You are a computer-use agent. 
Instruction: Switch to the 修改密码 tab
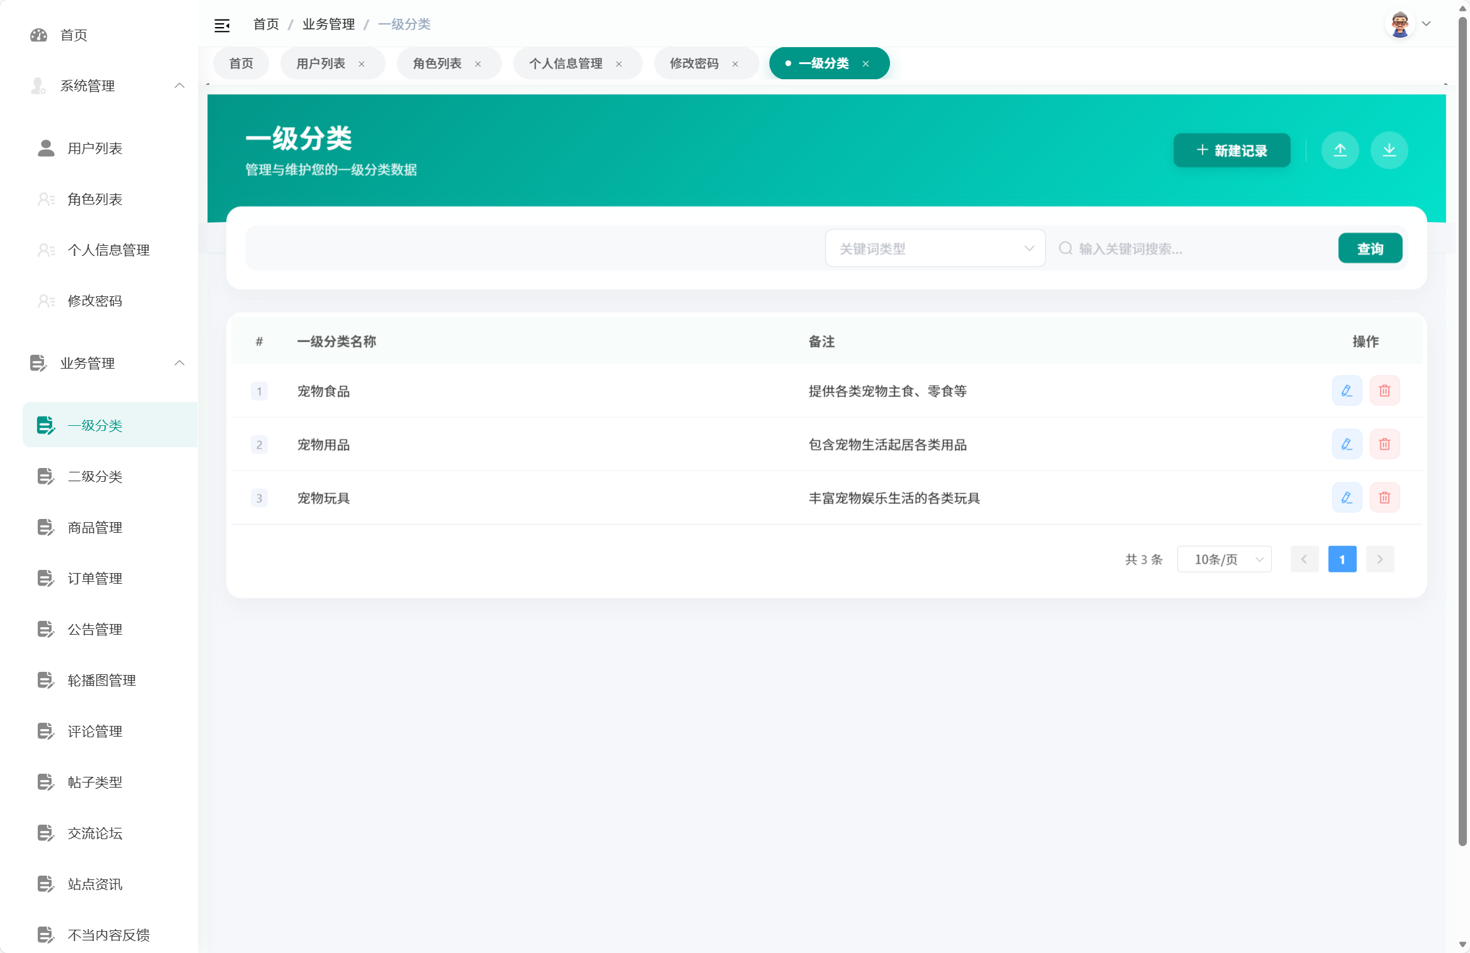pos(694,63)
